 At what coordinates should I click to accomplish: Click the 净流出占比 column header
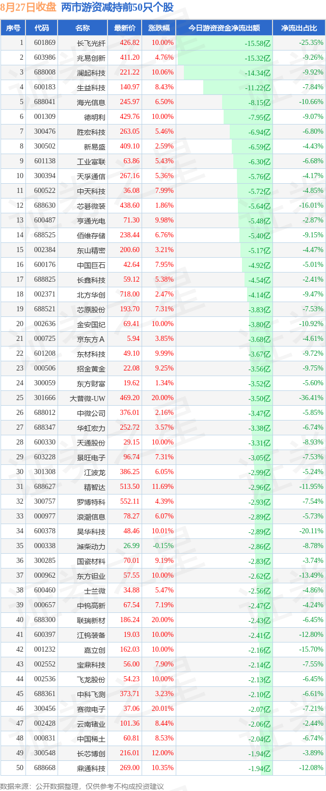point(300,28)
